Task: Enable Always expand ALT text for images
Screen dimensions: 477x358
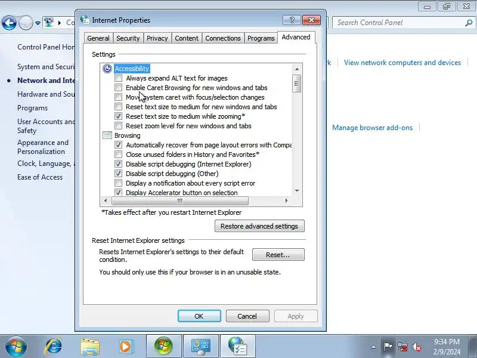Action: (118, 78)
